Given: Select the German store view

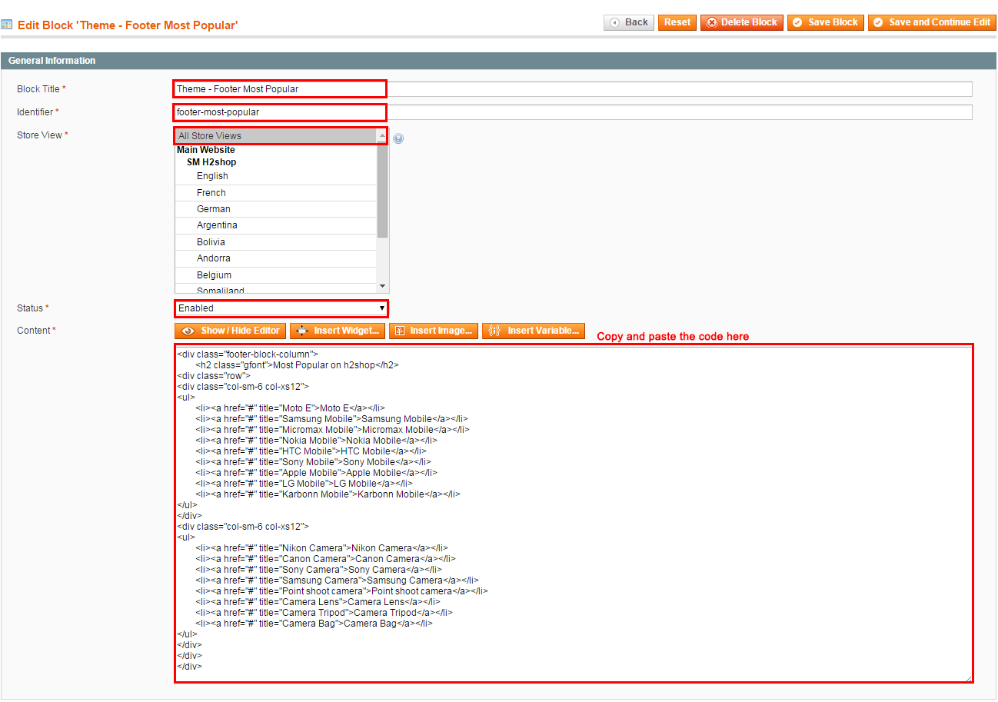Looking at the screenshot, I should 276,209.
